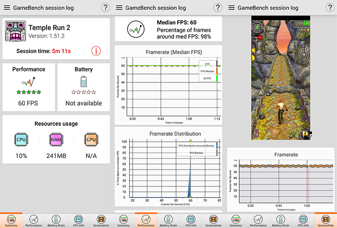Tap 60 FPS legend entry in Framerate chart
Screen dimensions: 337x228
pyautogui.click(x=208, y=78)
